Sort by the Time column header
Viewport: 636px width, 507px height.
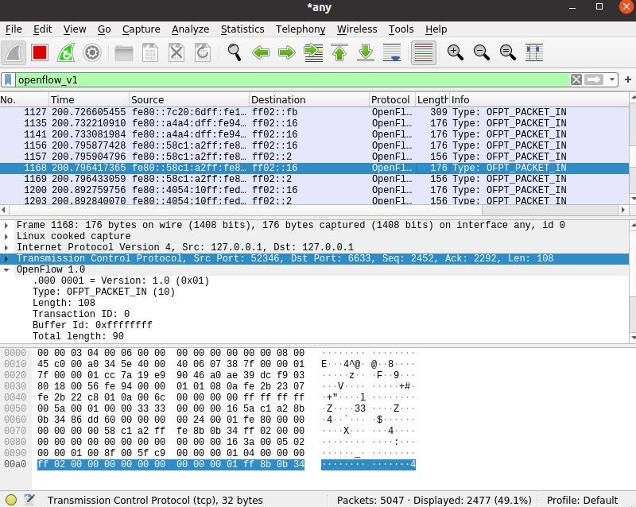89,100
